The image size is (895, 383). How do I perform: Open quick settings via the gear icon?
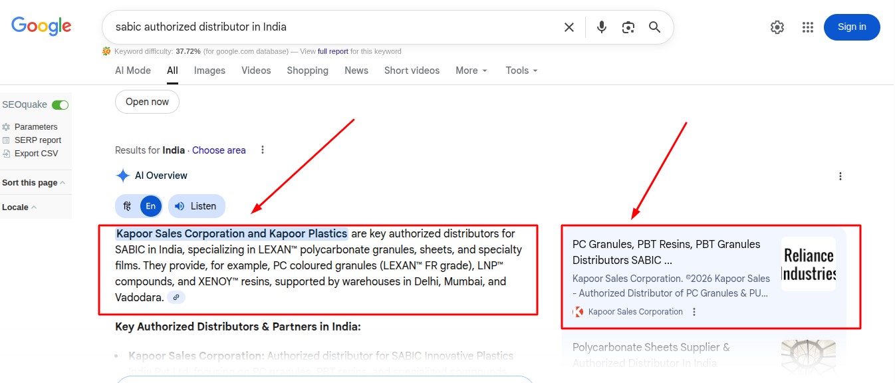pyautogui.click(x=777, y=27)
